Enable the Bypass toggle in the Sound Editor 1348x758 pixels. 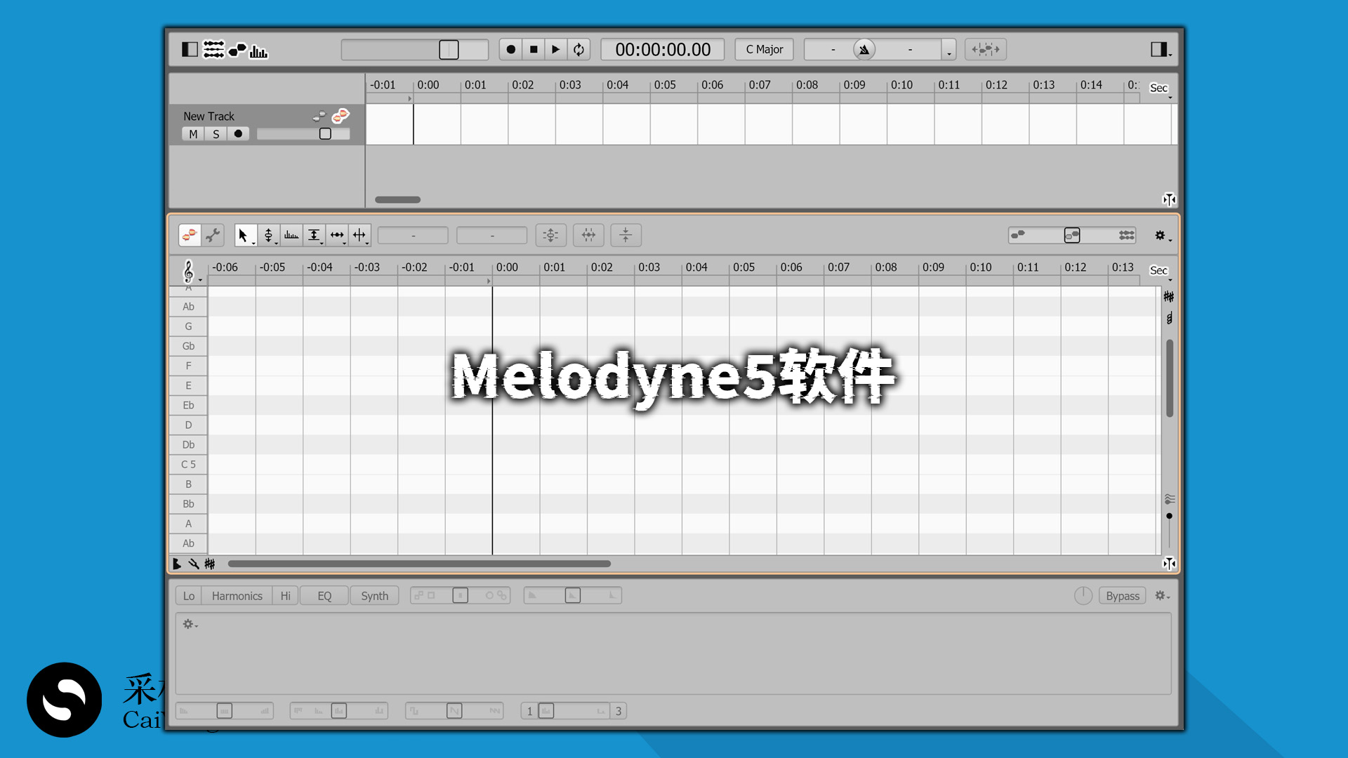1122,595
